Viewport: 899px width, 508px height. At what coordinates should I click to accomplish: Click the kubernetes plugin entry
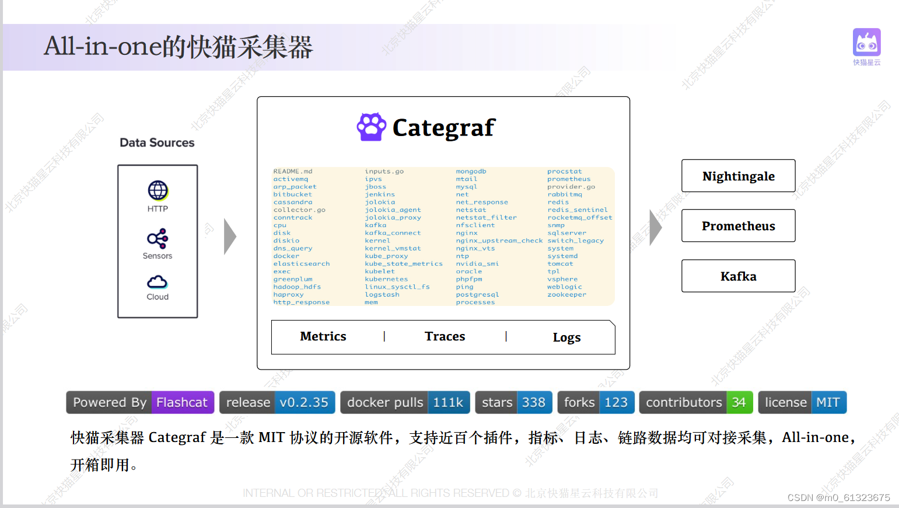click(386, 279)
